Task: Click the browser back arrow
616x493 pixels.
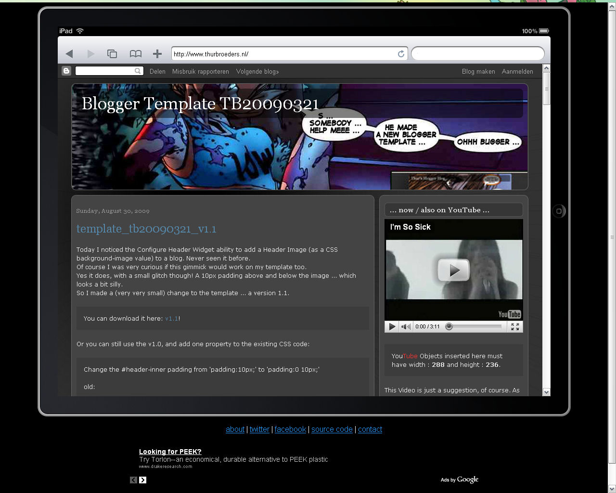Action: [x=69, y=54]
